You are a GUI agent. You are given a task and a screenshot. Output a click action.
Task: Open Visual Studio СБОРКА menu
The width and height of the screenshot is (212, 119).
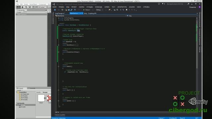(81, 7)
